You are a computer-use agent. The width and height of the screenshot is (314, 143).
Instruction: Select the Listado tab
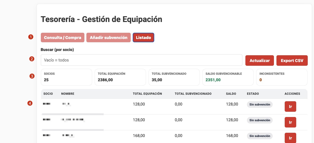[143, 37]
